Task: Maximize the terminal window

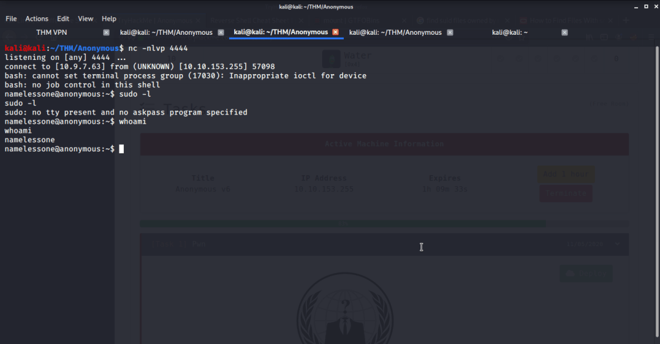Action: (637, 6)
